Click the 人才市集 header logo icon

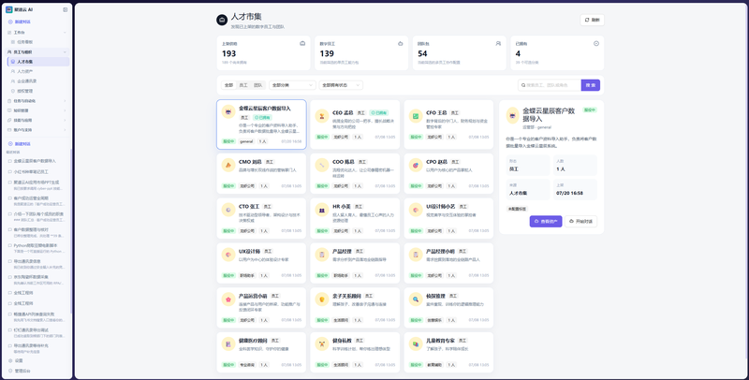[x=222, y=20]
